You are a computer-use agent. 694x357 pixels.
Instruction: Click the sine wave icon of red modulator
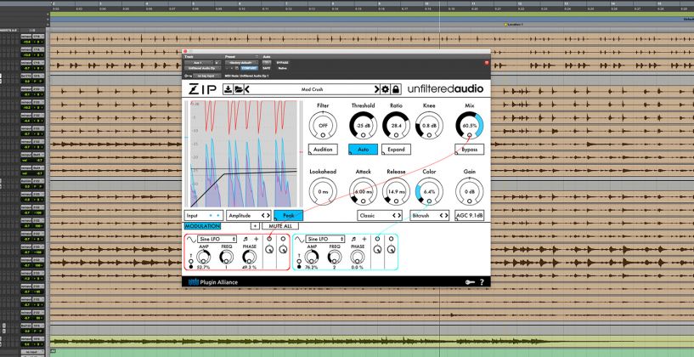[x=191, y=239]
